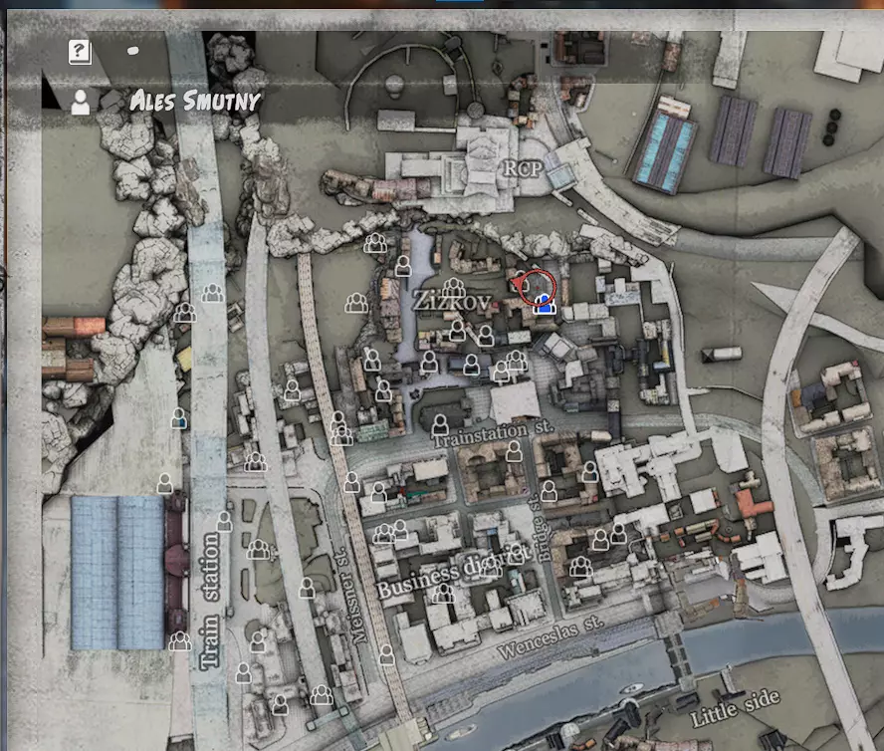
Task: Select the single person marker over 'district' letters
Action: (516, 554)
